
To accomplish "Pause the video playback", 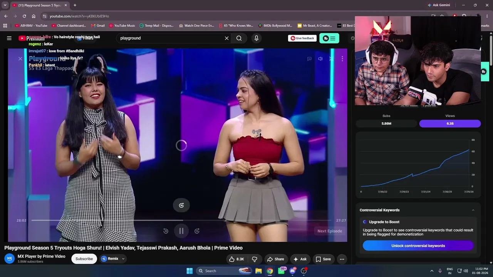I will point(181,231).
